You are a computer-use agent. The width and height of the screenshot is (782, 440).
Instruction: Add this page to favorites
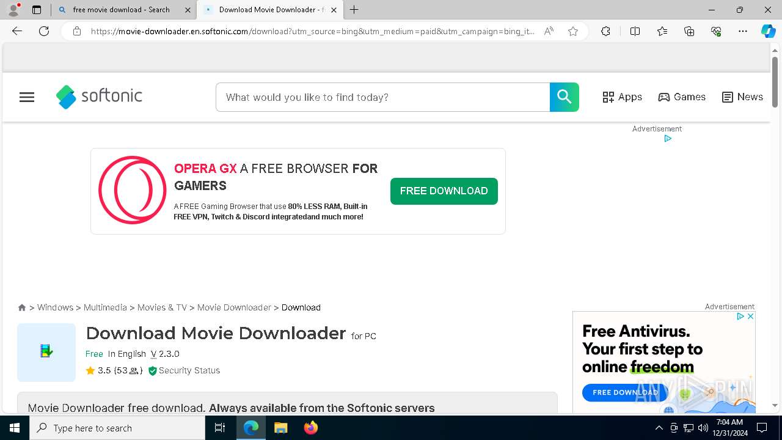pyautogui.click(x=573, y=31)
